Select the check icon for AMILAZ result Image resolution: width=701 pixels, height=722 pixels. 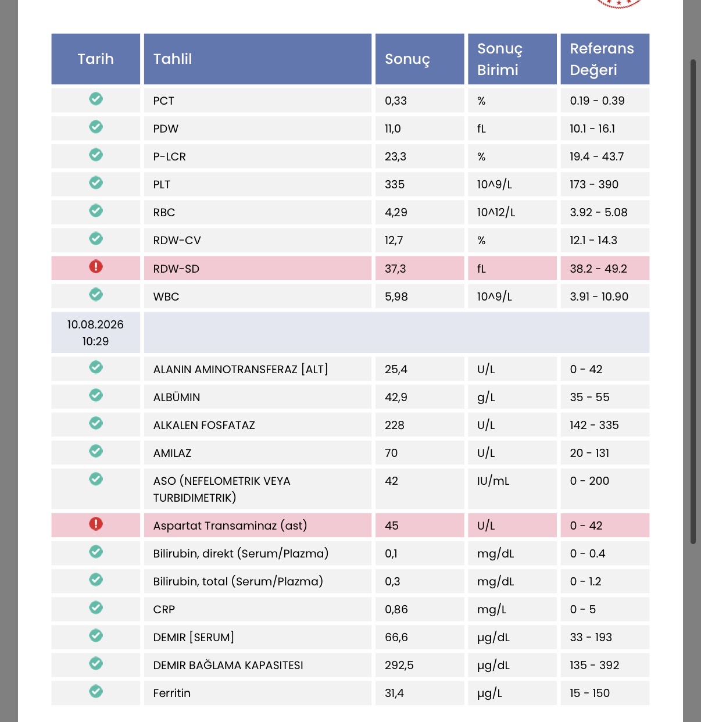96,451
